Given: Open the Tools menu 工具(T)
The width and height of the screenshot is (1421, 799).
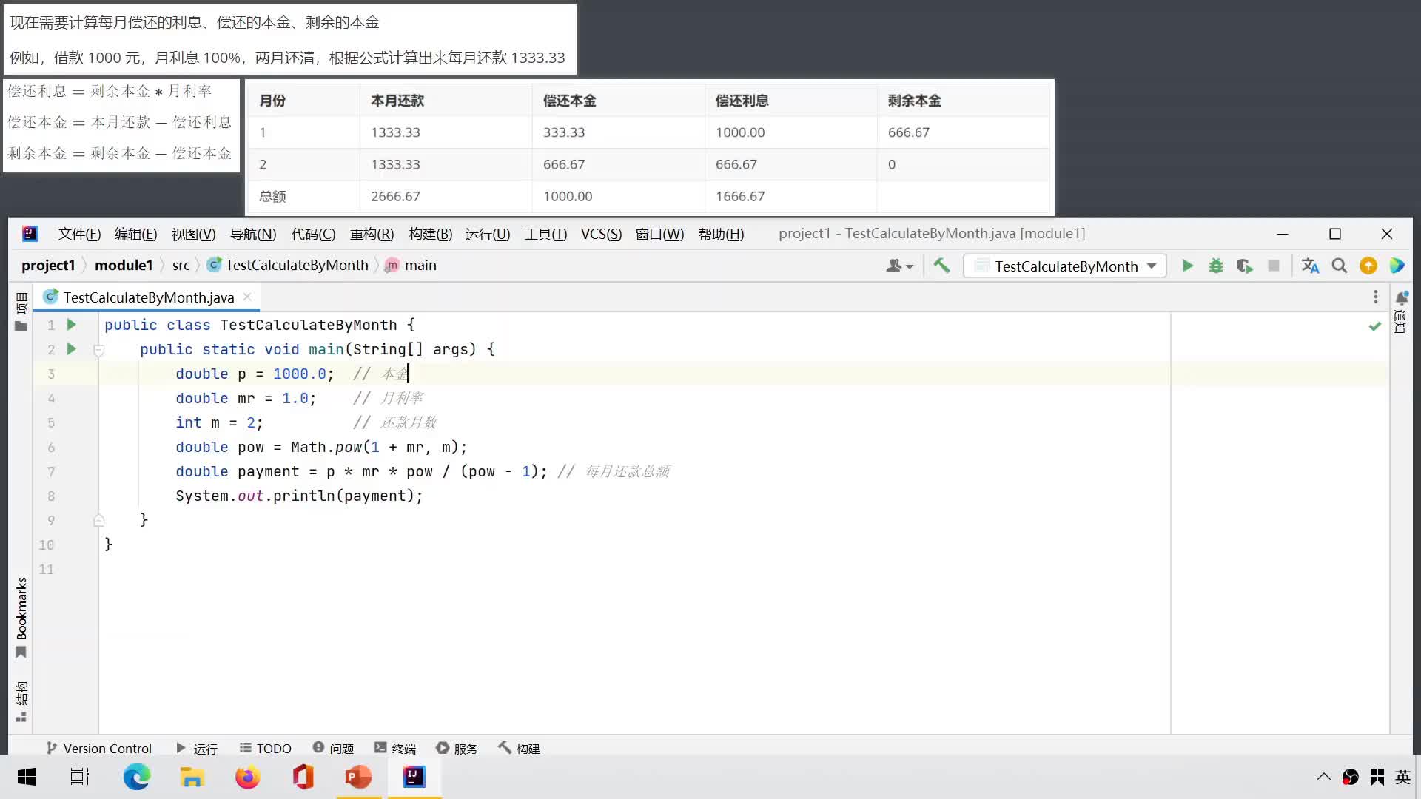Looking at the screenshot, I should point(545,234).
